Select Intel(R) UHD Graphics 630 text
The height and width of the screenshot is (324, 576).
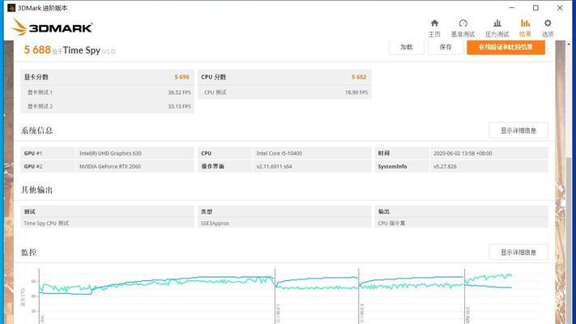click(110, 154)
